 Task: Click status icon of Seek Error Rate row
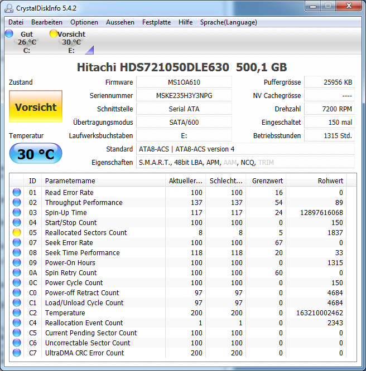[17, 242]
